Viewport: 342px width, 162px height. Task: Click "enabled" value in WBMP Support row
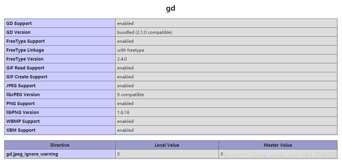(125, 121)
